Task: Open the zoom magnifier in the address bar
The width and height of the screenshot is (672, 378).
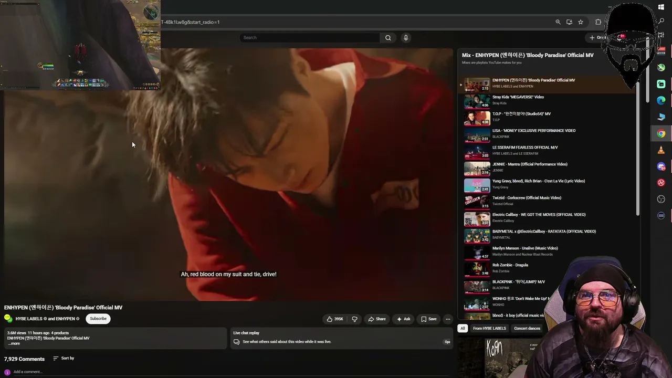Action: pyautogui.click(x=558, y=22)
